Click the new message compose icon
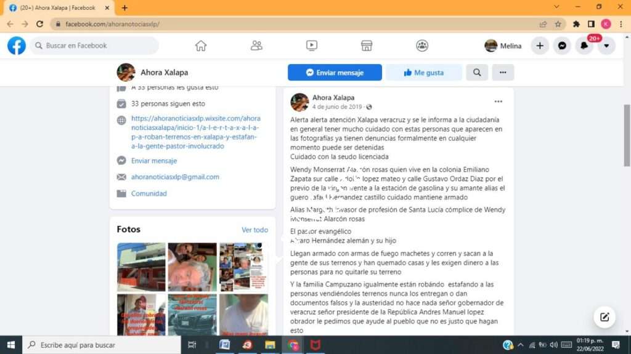631x354 pixels. [x=605, y=317]
